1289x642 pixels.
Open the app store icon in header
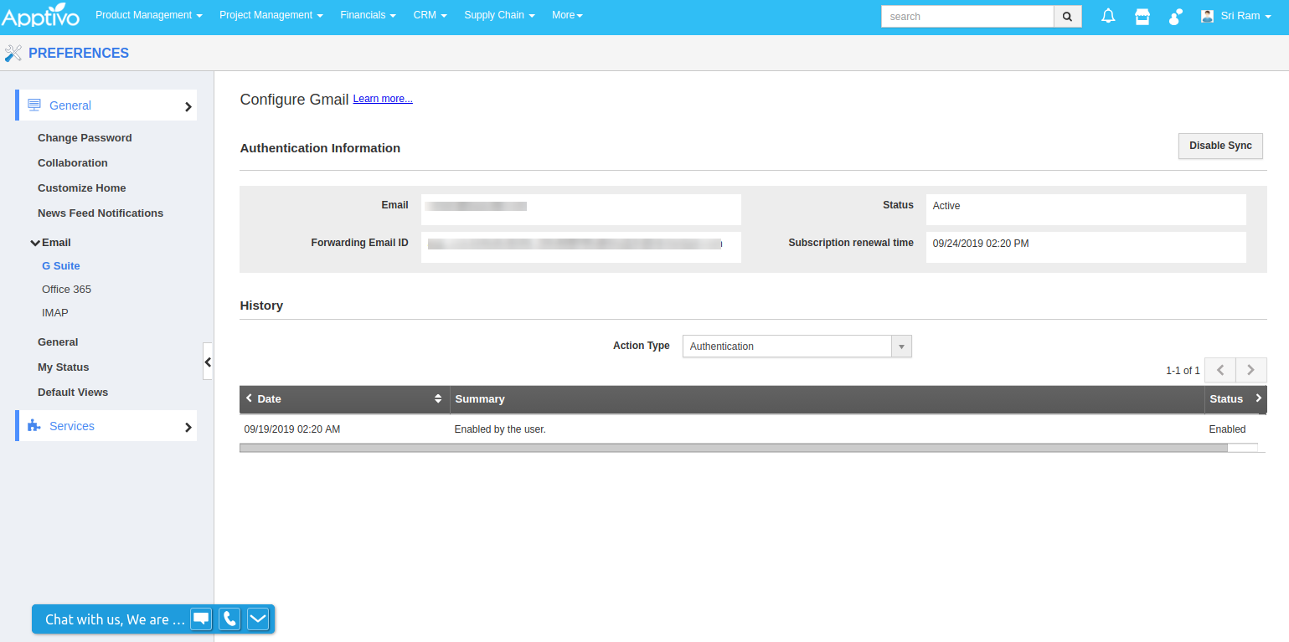(x=1142, y=16)
